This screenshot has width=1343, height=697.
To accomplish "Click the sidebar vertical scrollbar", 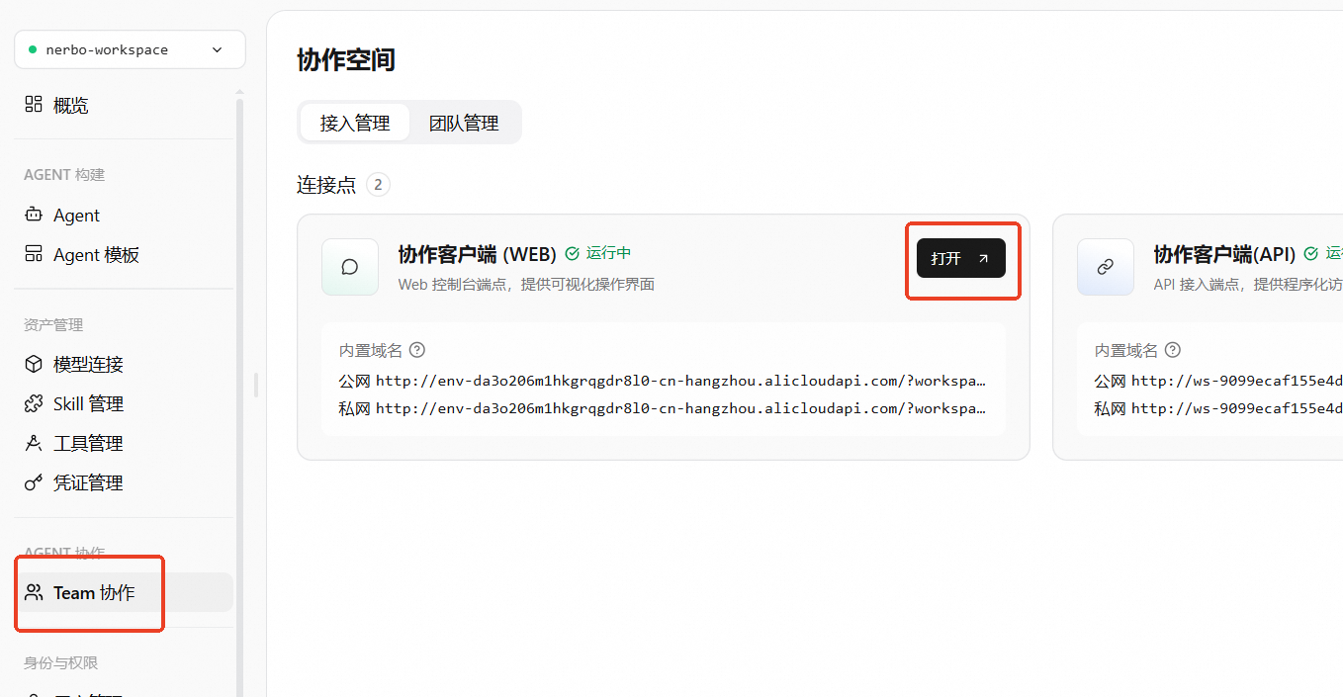I will (239, 395).
